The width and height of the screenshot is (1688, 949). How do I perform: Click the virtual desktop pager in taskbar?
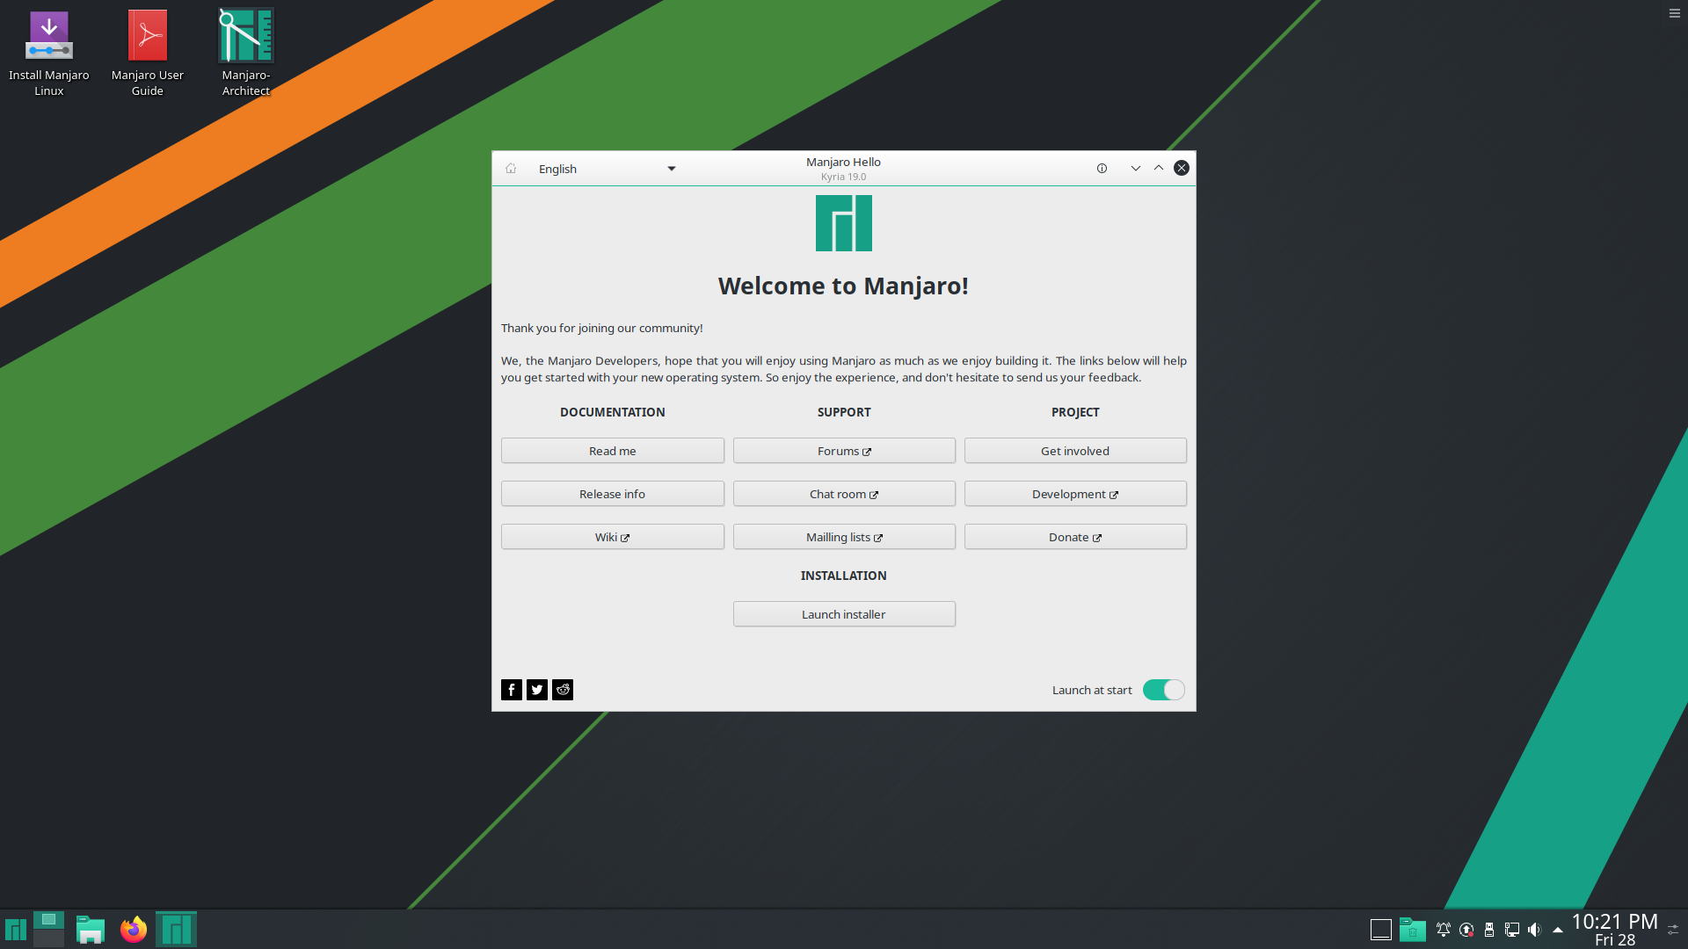point(49,929)
